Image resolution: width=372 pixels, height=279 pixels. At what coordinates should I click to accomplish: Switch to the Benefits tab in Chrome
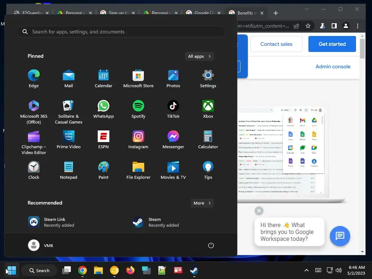click(246, 13)
